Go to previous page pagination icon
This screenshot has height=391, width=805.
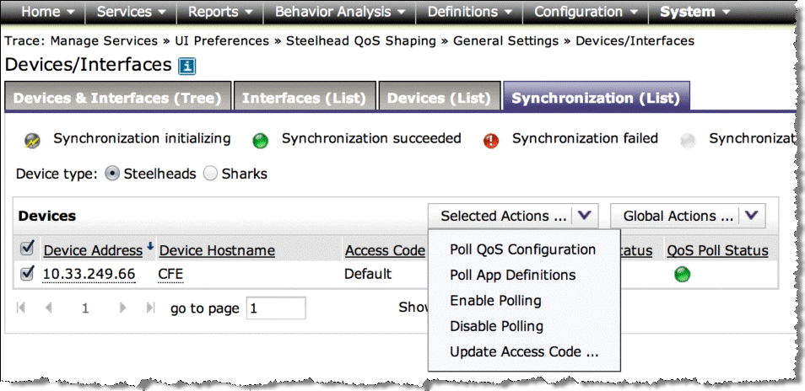click(x=49, y=308)
